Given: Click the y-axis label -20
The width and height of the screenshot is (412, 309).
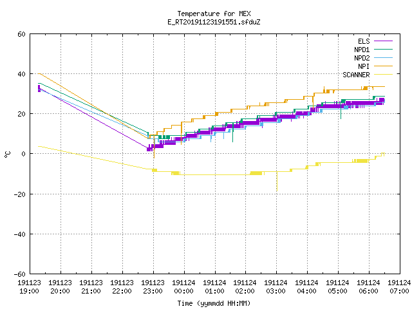Looking at the screenshot, I should 20,194.
